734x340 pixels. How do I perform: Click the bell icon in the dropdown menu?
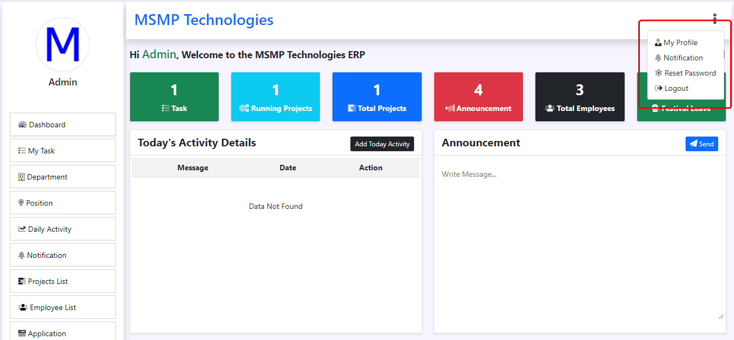(658, 58)
